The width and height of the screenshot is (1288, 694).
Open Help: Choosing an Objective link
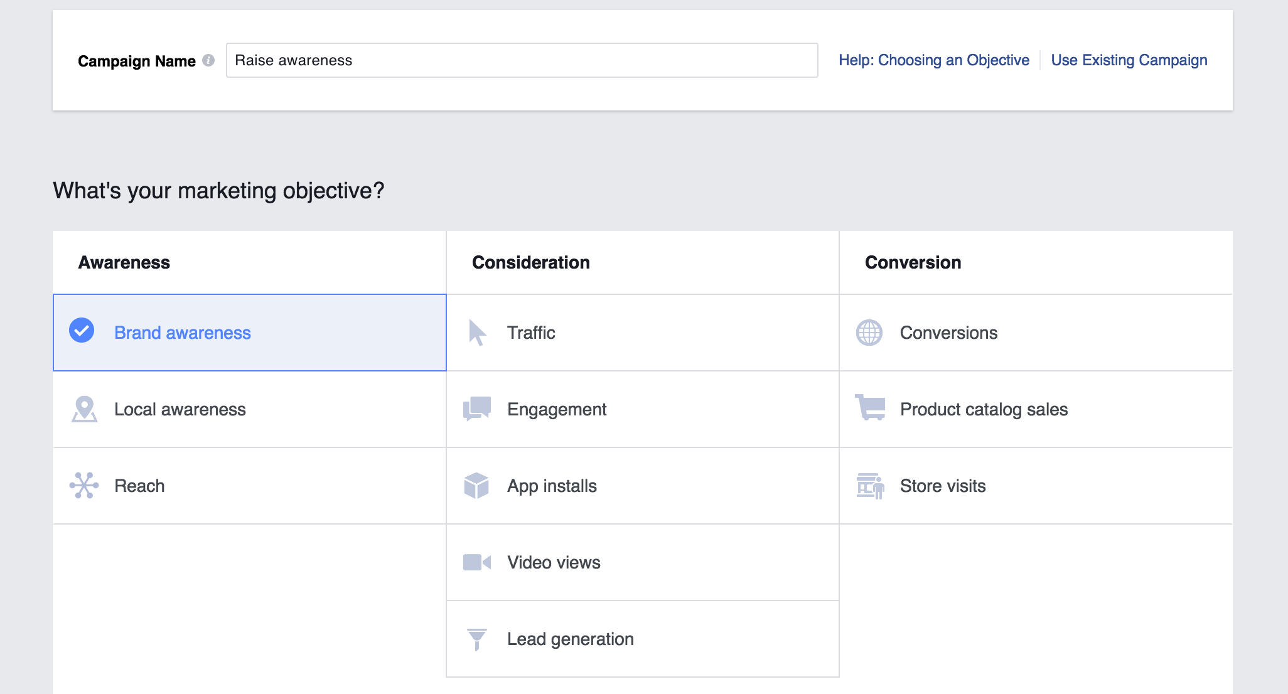point(934,60)
